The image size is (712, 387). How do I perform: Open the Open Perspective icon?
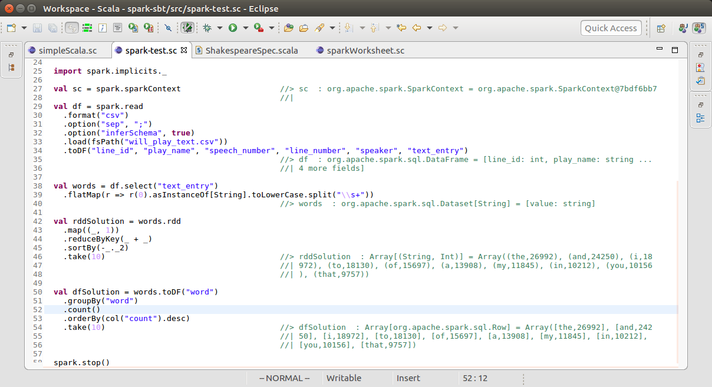[x=661, y=28]
